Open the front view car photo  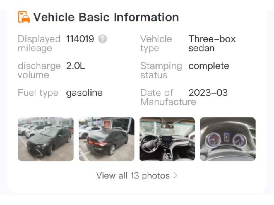pyautogui.click(x=46, y=139)
